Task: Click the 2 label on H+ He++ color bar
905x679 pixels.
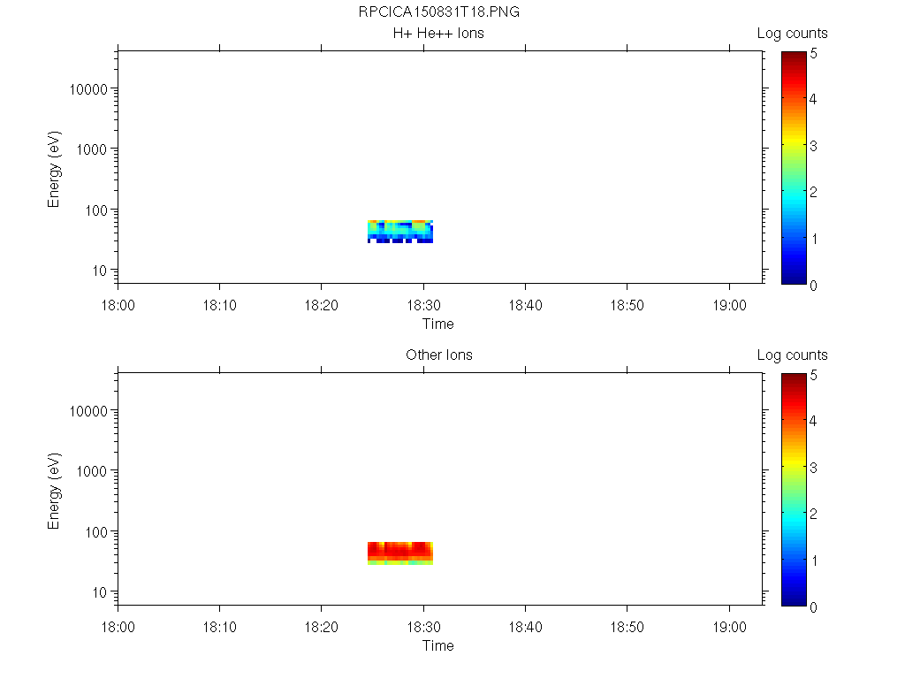Action: [813, 192]
